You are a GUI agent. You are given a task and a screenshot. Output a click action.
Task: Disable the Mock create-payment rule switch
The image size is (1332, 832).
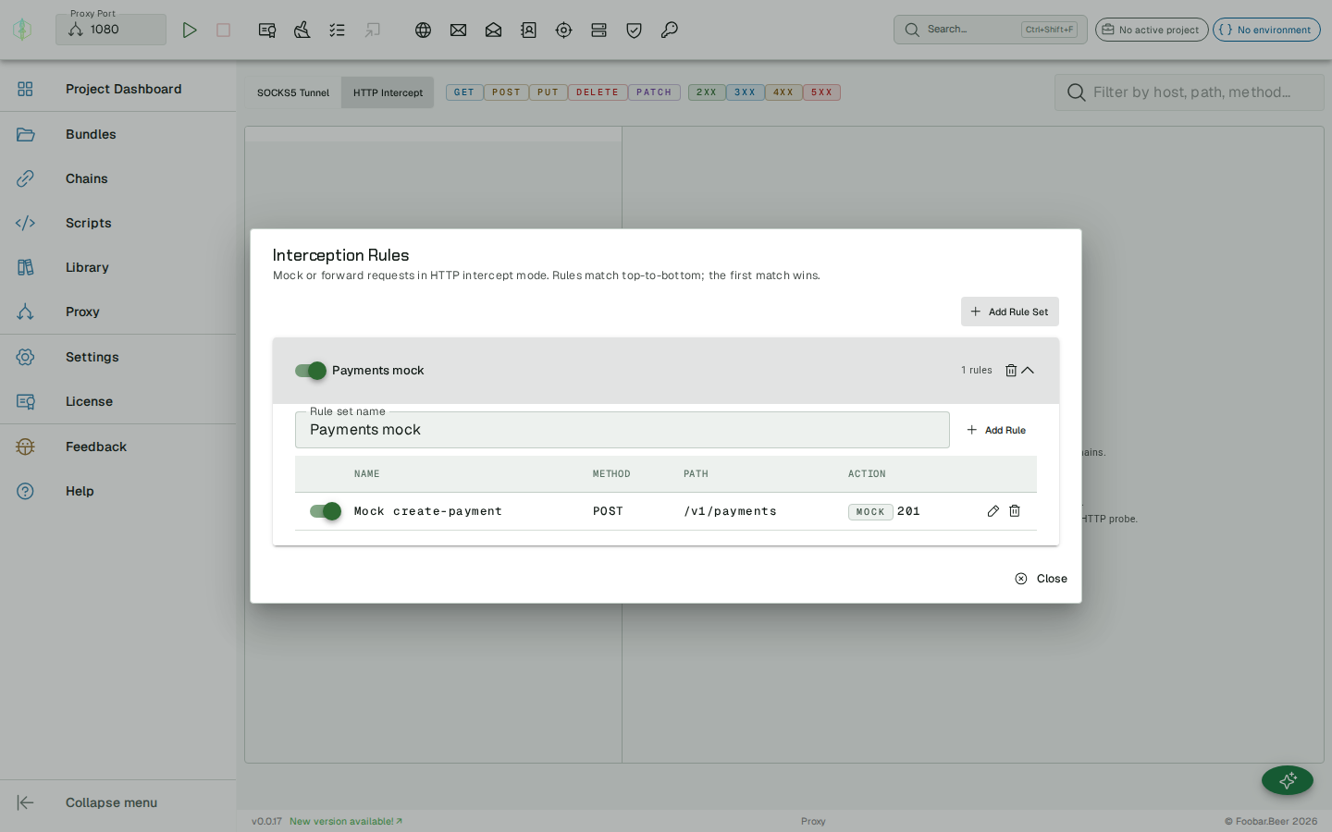click(x=326, y=511)
